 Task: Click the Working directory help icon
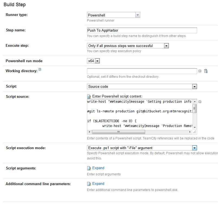40,70
